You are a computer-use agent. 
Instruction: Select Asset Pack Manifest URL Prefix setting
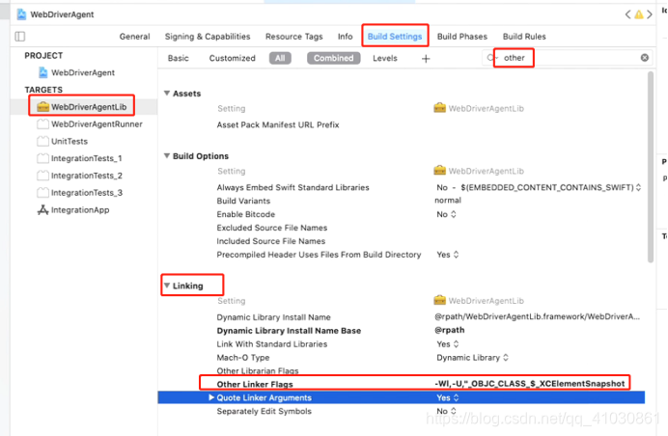[x=278, y=124]
